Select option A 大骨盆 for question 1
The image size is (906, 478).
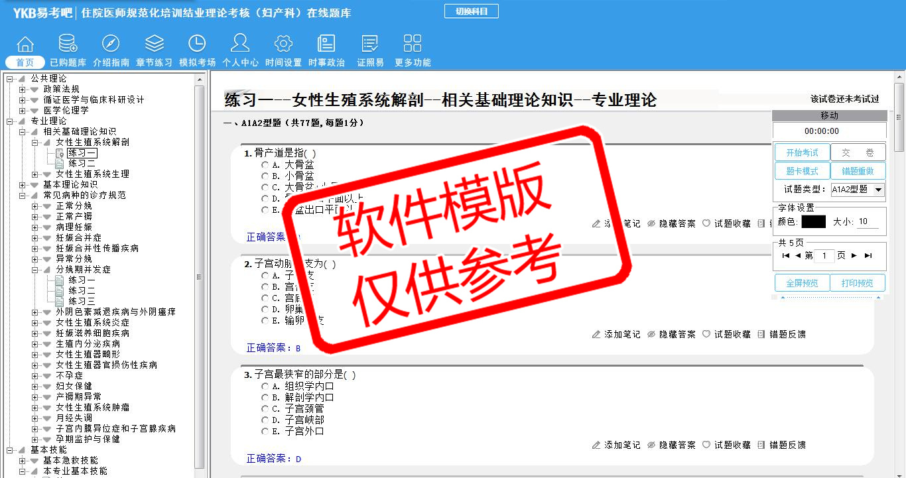[265, 165]
